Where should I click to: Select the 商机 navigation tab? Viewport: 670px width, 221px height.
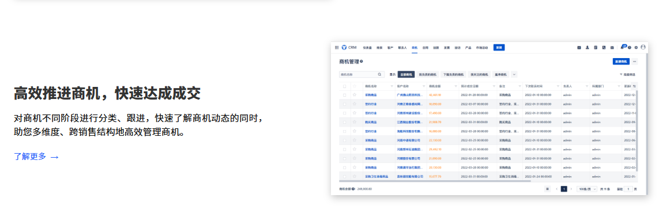[415, 47]
